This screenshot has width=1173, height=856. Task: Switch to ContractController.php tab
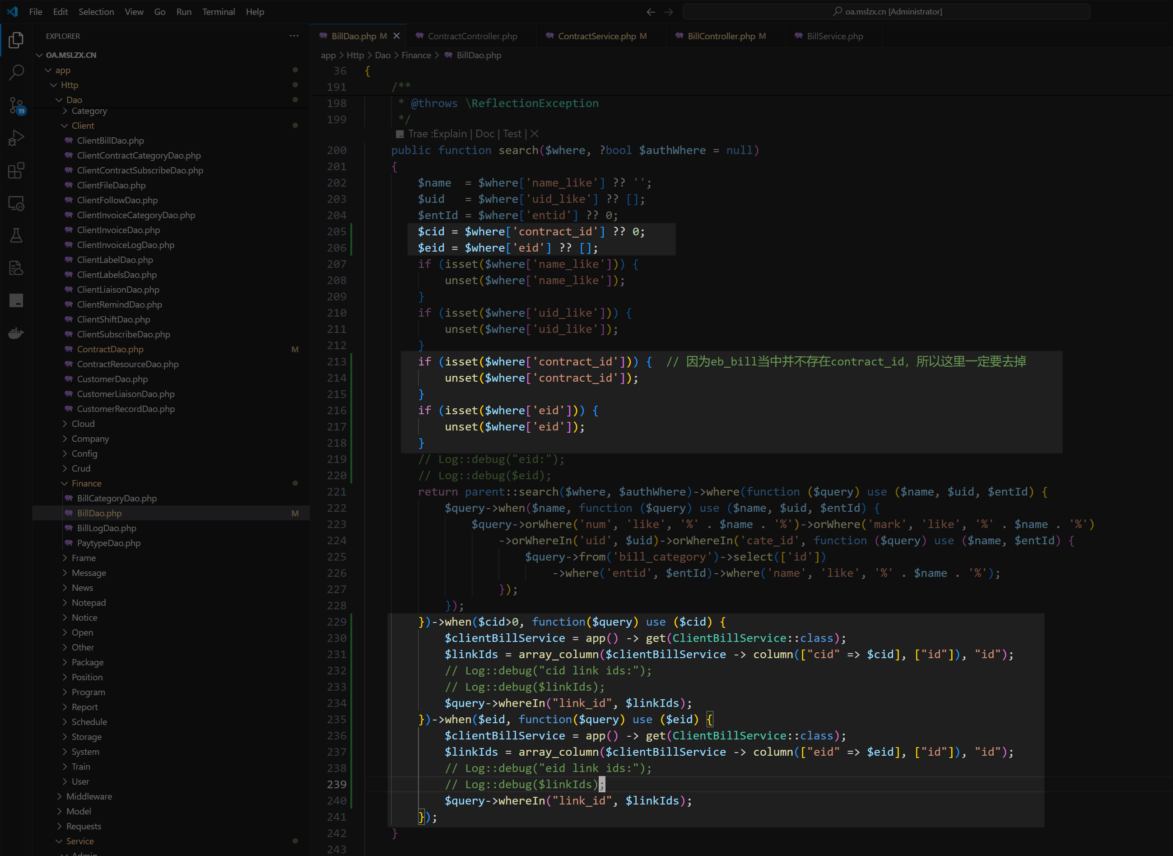(471, 36)
